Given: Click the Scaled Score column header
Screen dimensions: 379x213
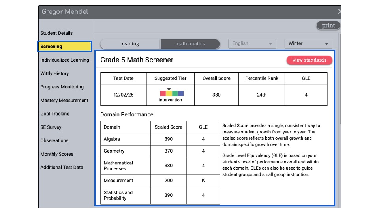Looking at the screenshot, I should [x=169, y=127].
